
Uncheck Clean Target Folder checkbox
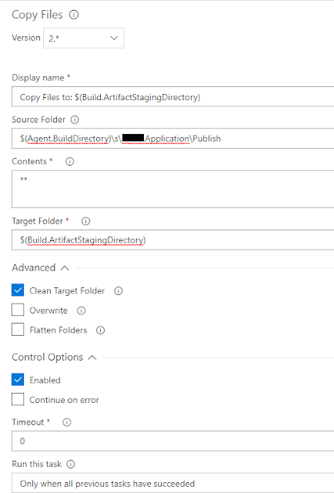(18, 290)
